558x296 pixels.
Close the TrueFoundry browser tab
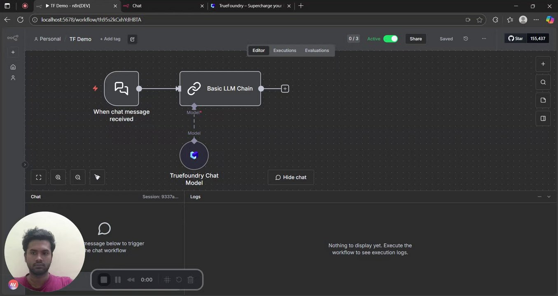tap(288, 6)
